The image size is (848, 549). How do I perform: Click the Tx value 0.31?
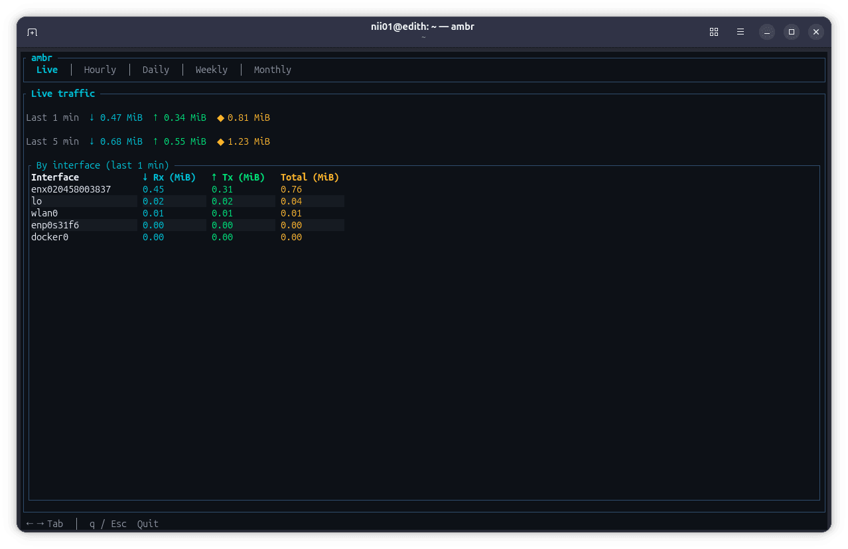click(x=222, y=189)
